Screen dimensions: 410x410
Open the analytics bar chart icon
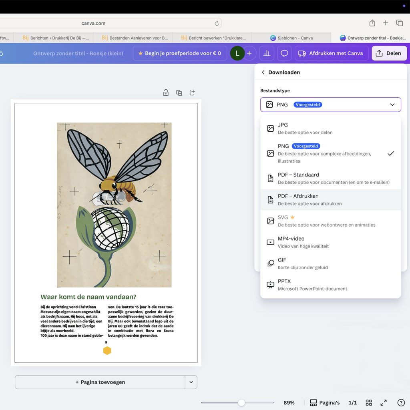267,53
